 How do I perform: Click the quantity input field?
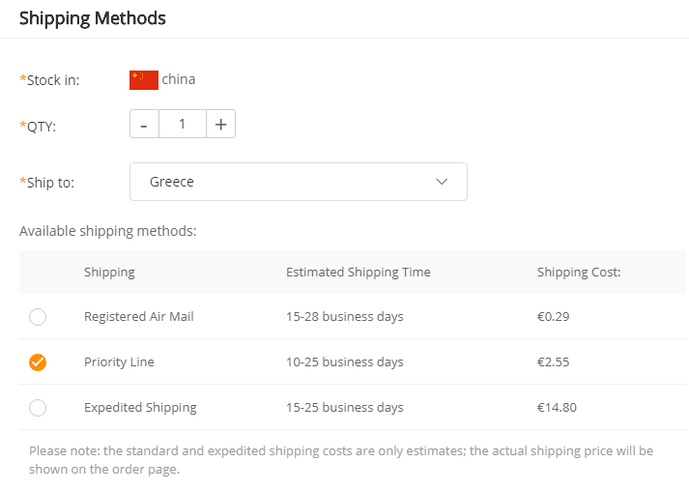[x=182, y=125]
